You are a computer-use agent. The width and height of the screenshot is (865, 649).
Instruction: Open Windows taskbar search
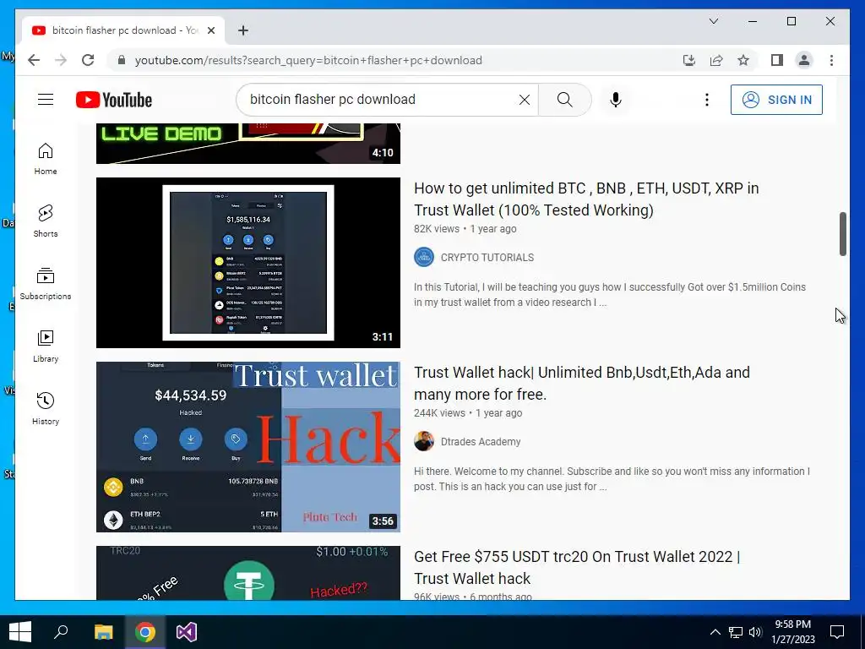(x=61, y=632)
